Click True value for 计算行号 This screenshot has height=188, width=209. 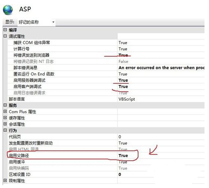123,49
